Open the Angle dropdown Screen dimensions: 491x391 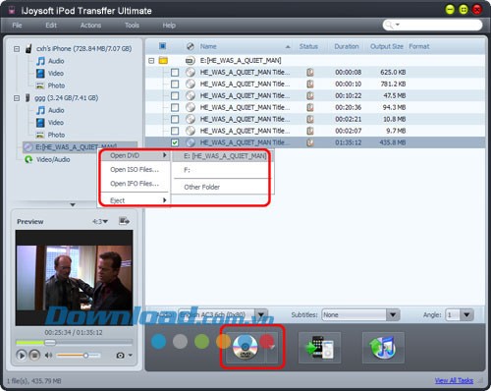[461, 315]
